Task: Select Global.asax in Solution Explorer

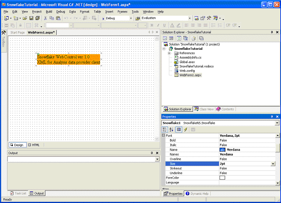Action: [187, 62]
